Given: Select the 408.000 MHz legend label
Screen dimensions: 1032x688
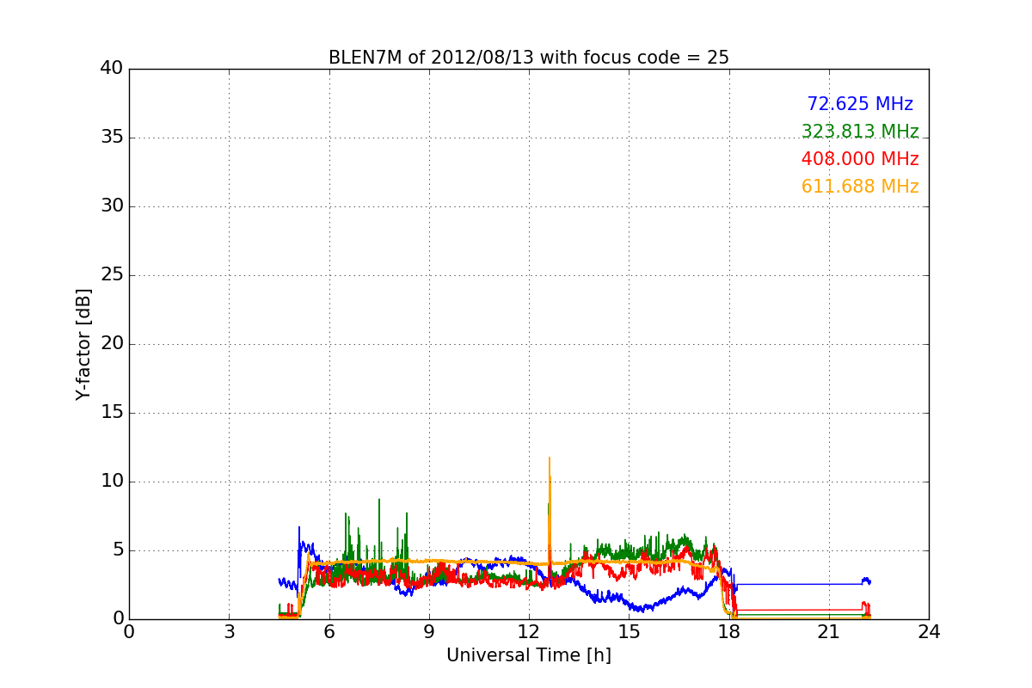Looking at the screenshot, I should coord(860,159).
